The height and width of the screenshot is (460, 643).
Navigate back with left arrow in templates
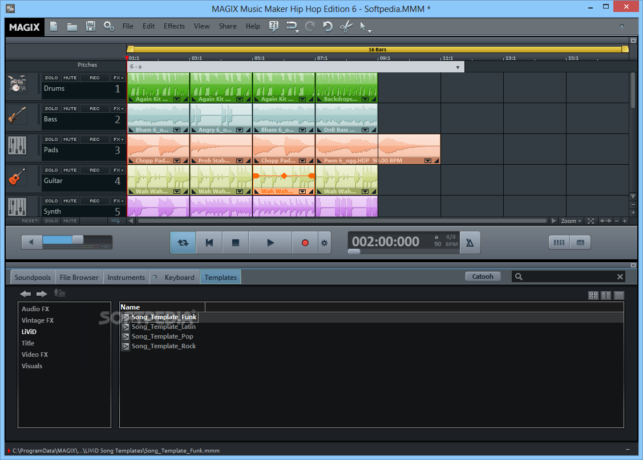(x=26, y=294)
